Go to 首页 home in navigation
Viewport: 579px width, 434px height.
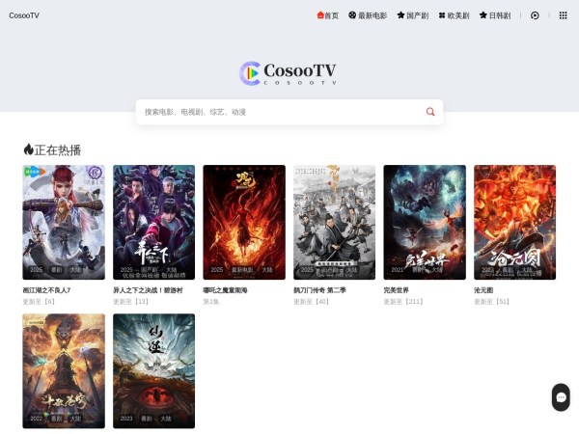[328, 15]
